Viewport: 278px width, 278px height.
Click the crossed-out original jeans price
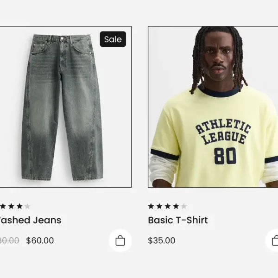point(9,240)
